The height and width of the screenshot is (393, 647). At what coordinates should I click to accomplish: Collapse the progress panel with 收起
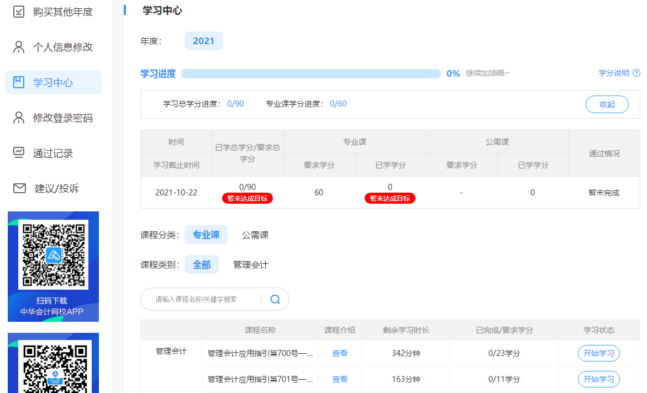click(607, 104)
